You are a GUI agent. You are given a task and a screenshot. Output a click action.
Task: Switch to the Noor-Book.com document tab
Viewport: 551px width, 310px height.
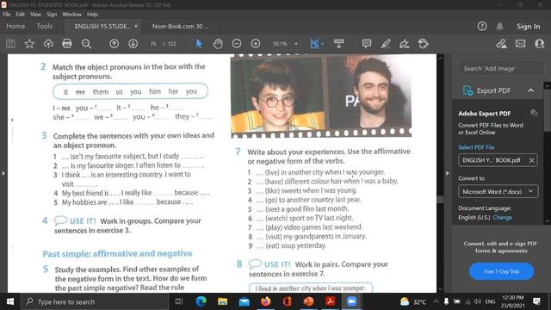tap(180, 27)
